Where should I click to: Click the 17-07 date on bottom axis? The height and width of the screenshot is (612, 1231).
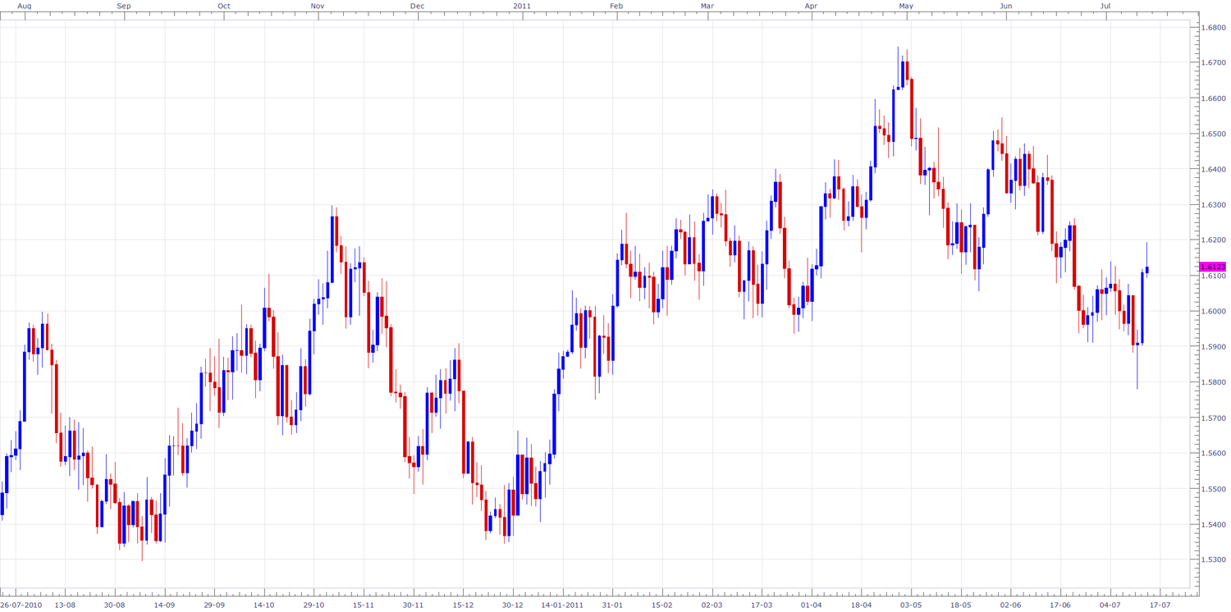point(1160,605)
